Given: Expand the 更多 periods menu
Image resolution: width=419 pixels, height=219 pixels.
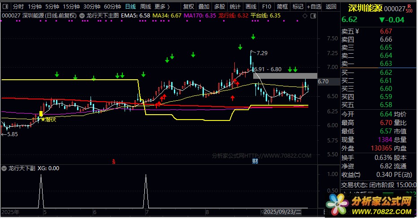Looking at the screenshot, I should pos(162,7).
